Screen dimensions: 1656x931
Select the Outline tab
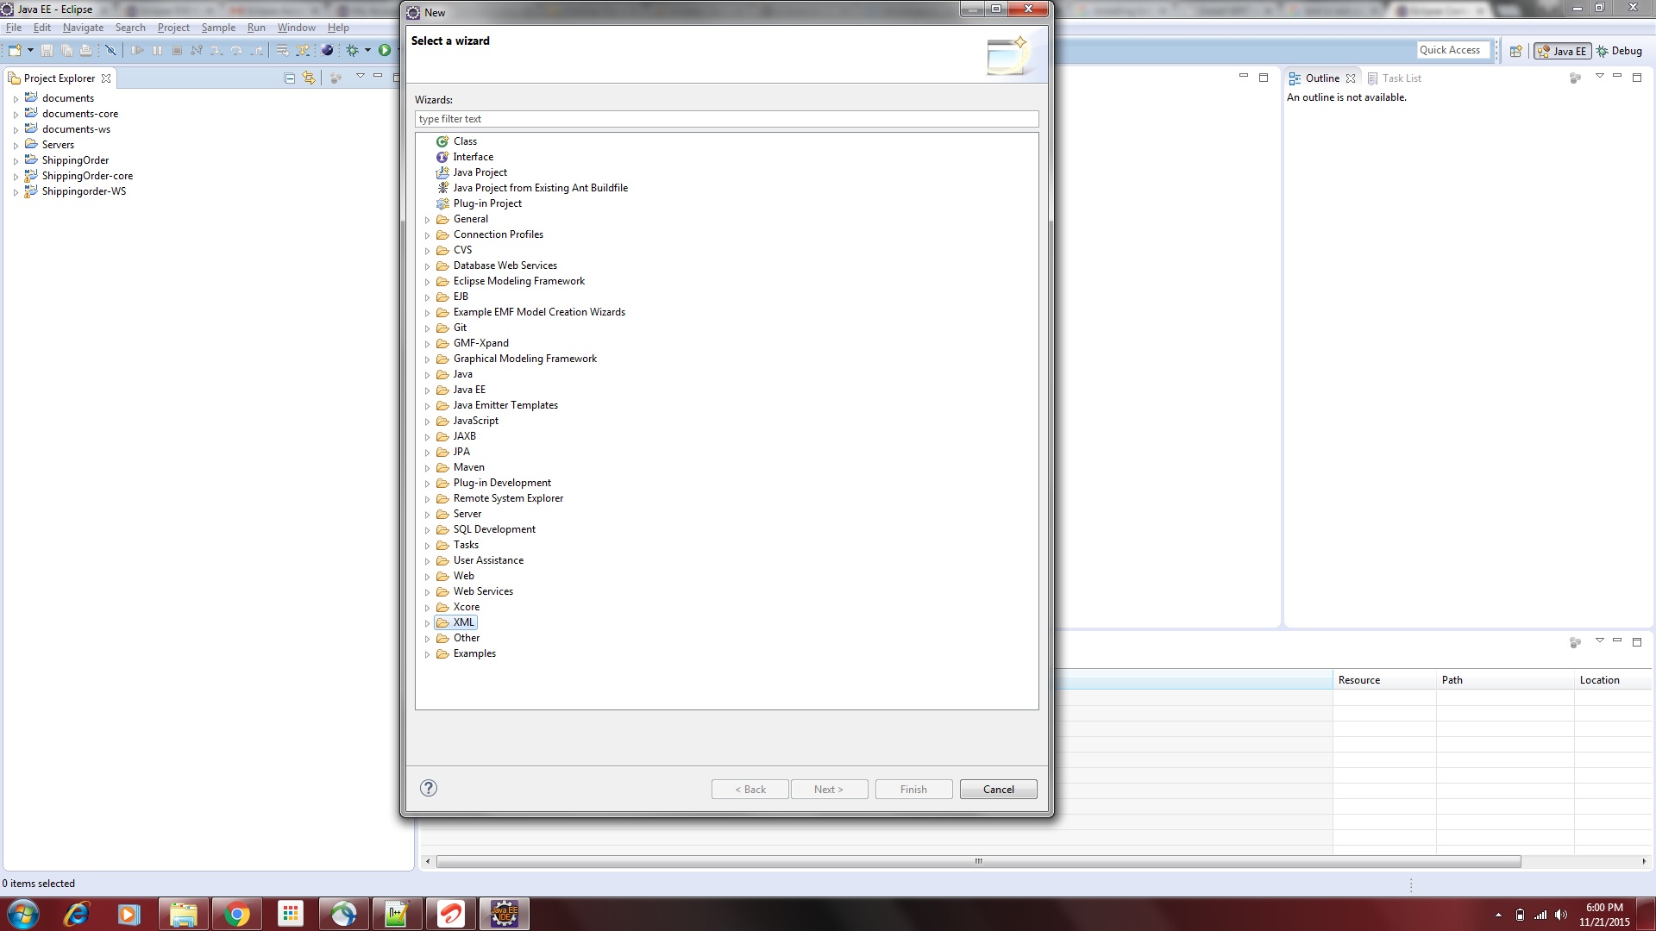coord(1321,78)
